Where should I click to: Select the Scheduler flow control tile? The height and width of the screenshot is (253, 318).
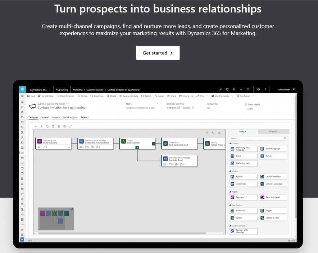pos(243,211)
